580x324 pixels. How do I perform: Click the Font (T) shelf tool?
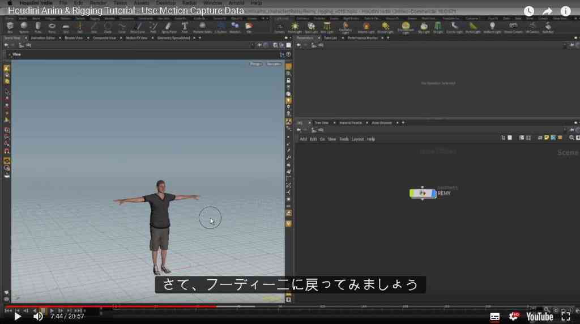pyautogui.click(x=184, y=26)
